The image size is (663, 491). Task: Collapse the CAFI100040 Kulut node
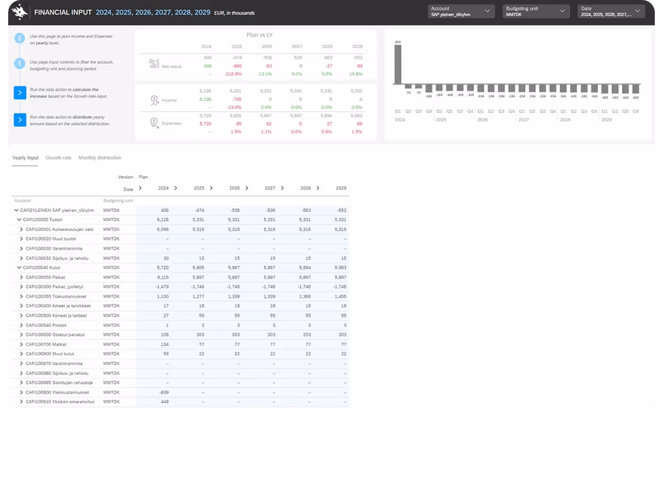point(19,268)
